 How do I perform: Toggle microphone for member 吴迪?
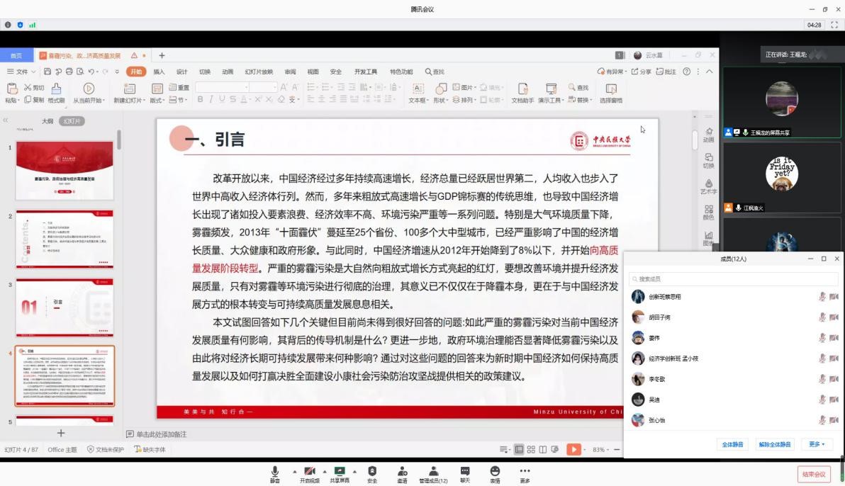pos(822,400)
